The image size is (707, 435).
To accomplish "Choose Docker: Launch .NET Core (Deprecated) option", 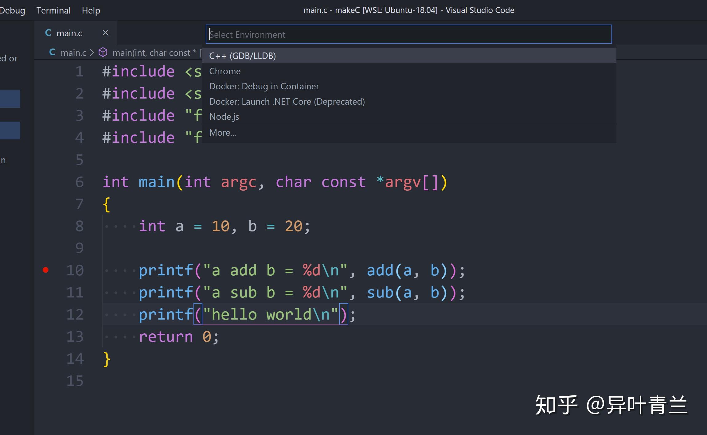I will (287, 101).
